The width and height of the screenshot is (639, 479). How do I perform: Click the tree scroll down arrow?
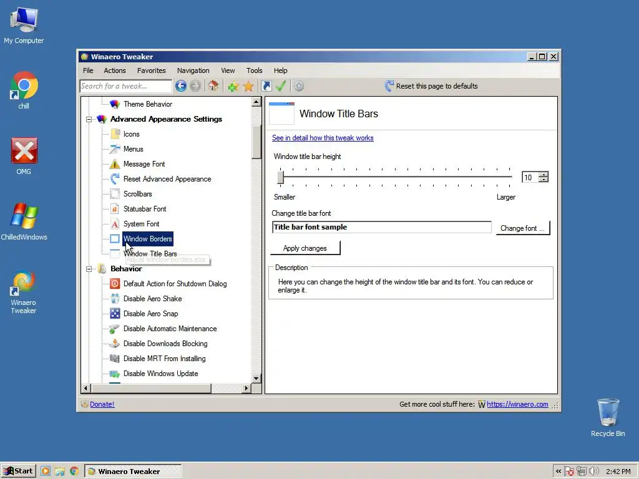(256, 379)
